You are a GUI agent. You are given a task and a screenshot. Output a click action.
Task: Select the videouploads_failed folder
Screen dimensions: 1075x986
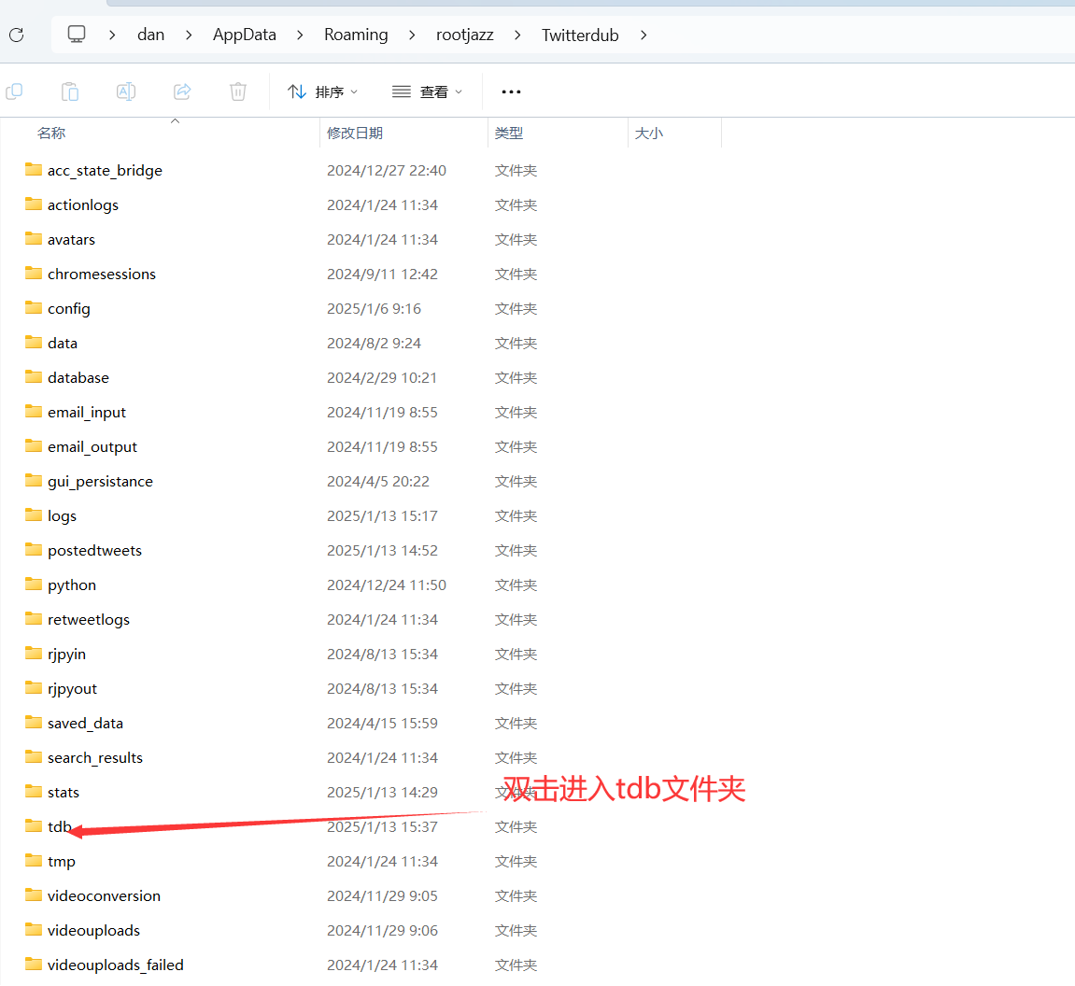tap(115, 965)
